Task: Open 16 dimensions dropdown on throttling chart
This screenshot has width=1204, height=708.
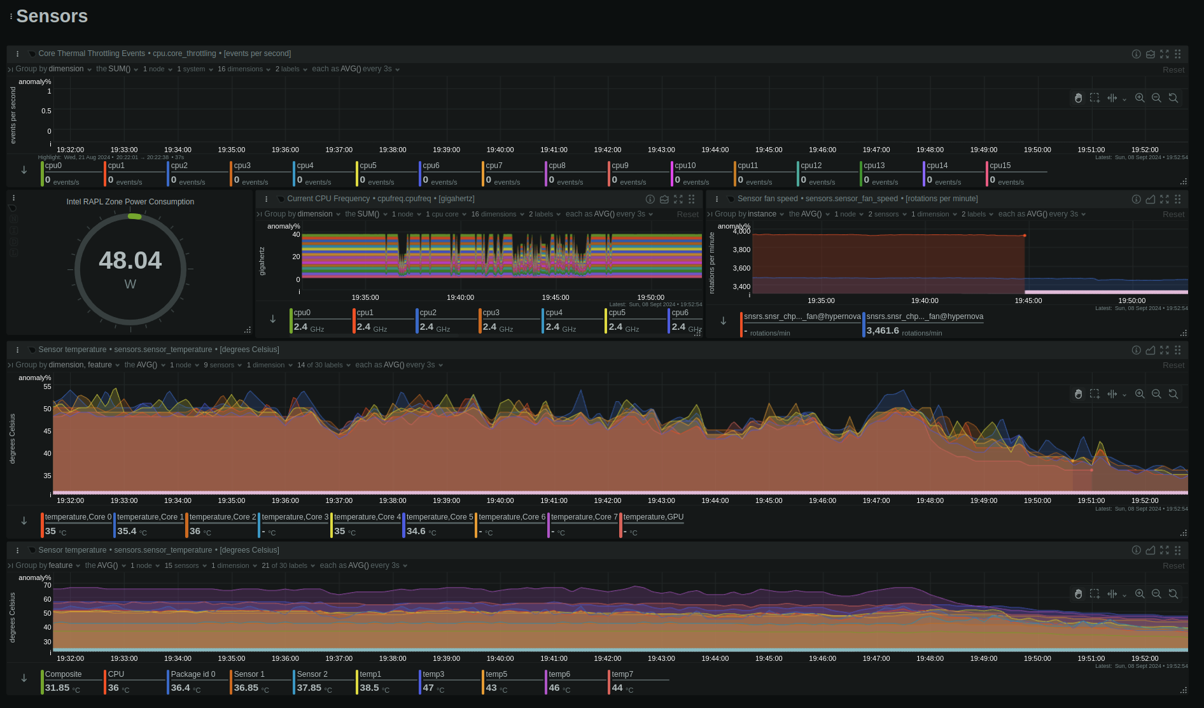Action: coord(244,69)
